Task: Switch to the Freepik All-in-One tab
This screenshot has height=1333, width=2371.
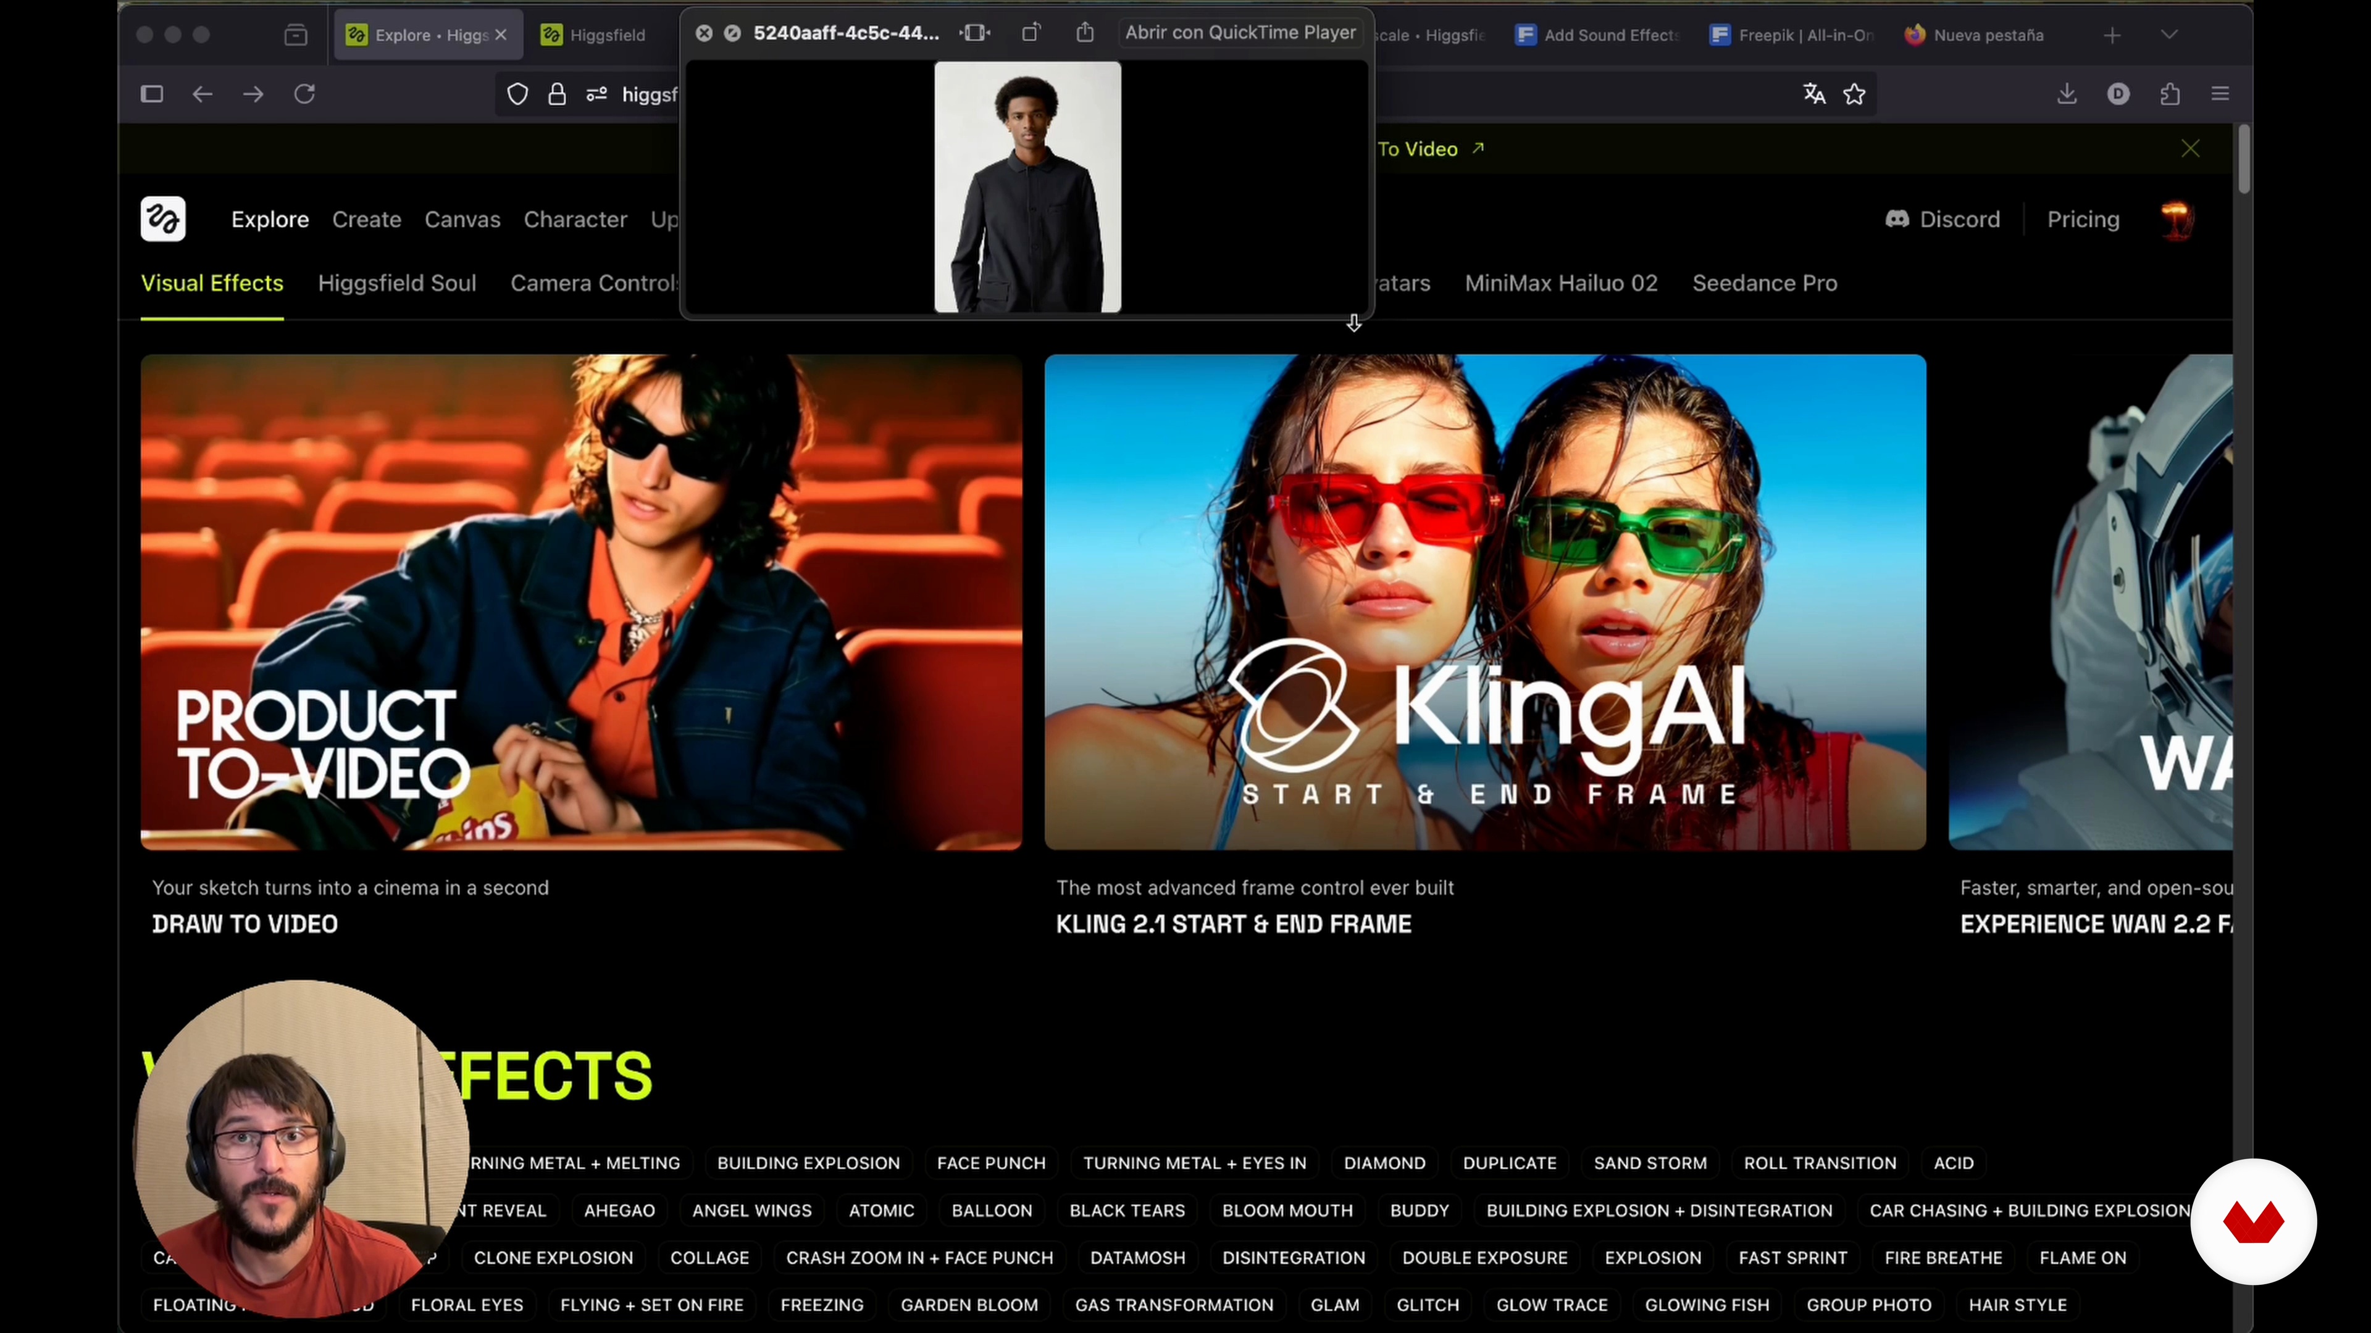Action: point(1793,35)
